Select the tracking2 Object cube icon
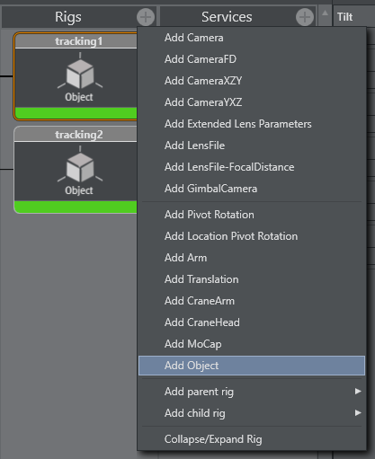 80,165
